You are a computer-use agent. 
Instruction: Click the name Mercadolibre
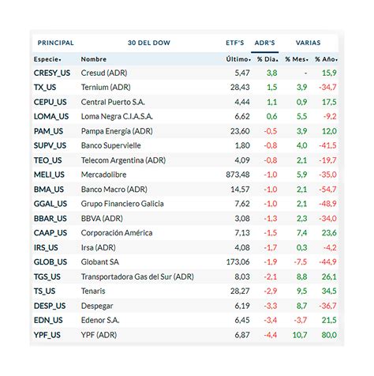click(103, 175)
